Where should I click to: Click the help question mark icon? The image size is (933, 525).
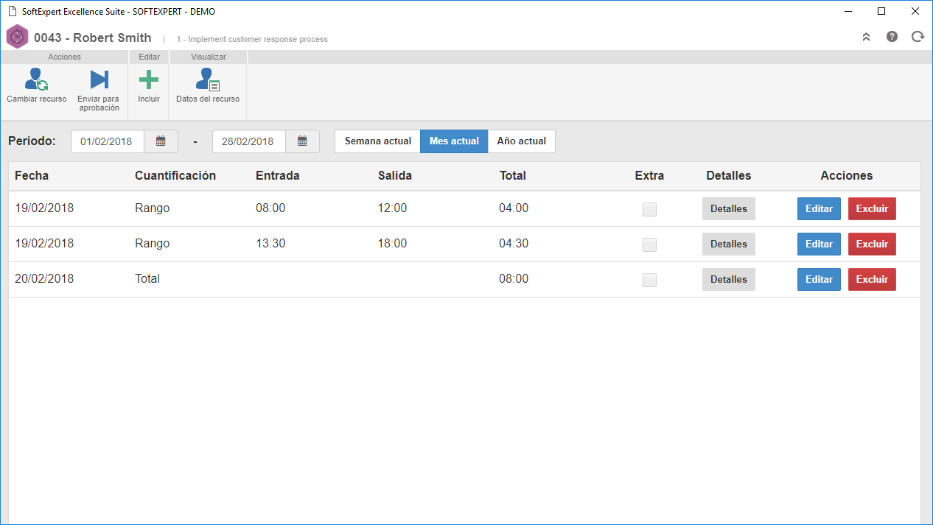pos(892,36)
